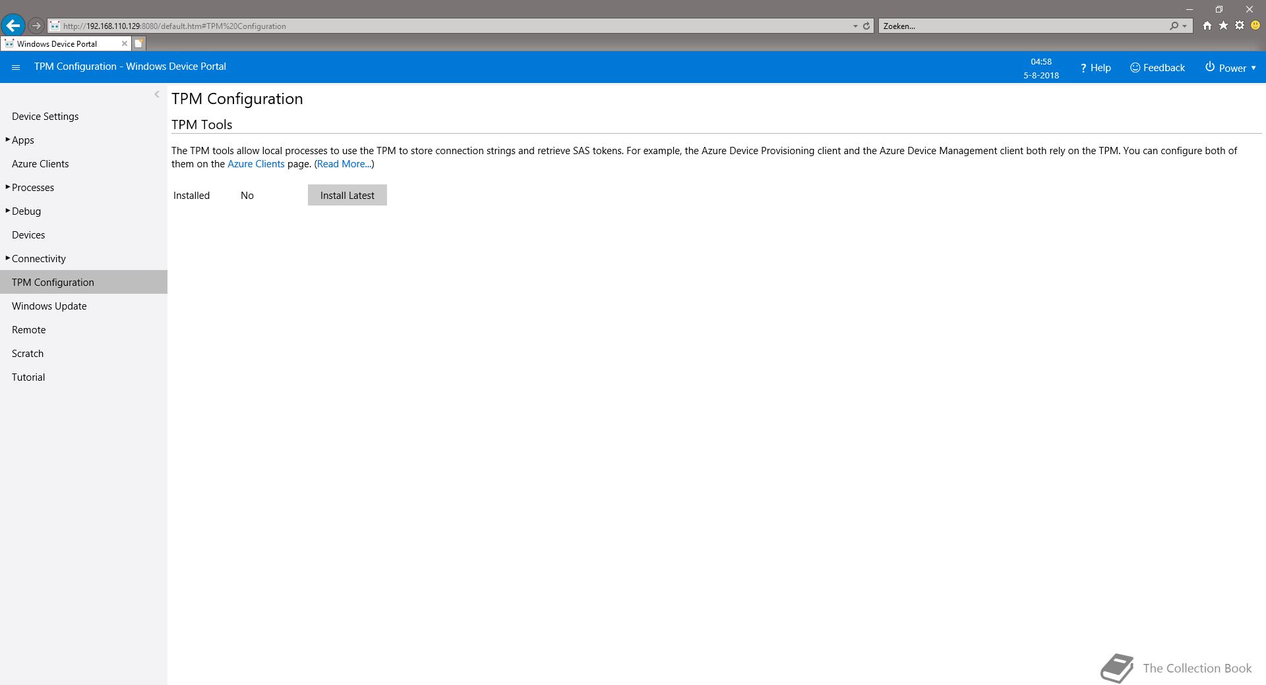Open Scratch page in sidebar
The width and height of the screenshot is (1266, 685).
[x=28, y=354]
